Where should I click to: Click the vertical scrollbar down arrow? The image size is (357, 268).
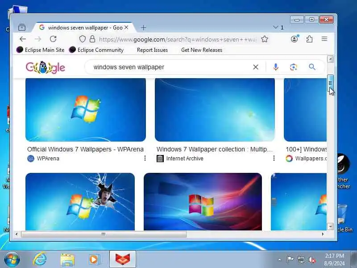click(x=330, y=226)
